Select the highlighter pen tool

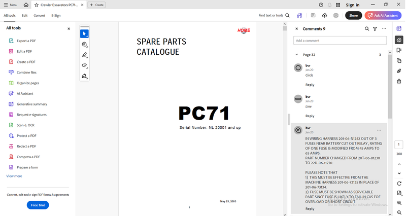[x=84, y=55]
